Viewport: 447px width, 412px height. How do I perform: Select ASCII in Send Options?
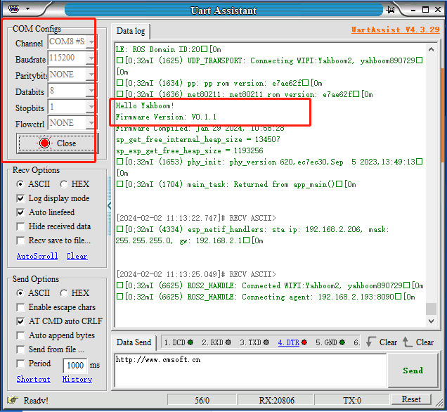tap(20, 293)
